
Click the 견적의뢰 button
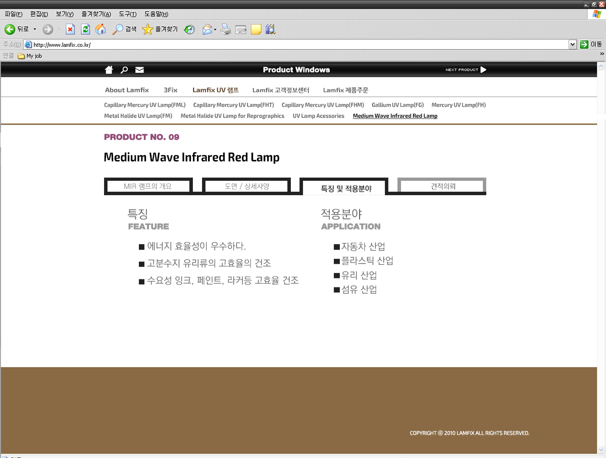[442, 186]
